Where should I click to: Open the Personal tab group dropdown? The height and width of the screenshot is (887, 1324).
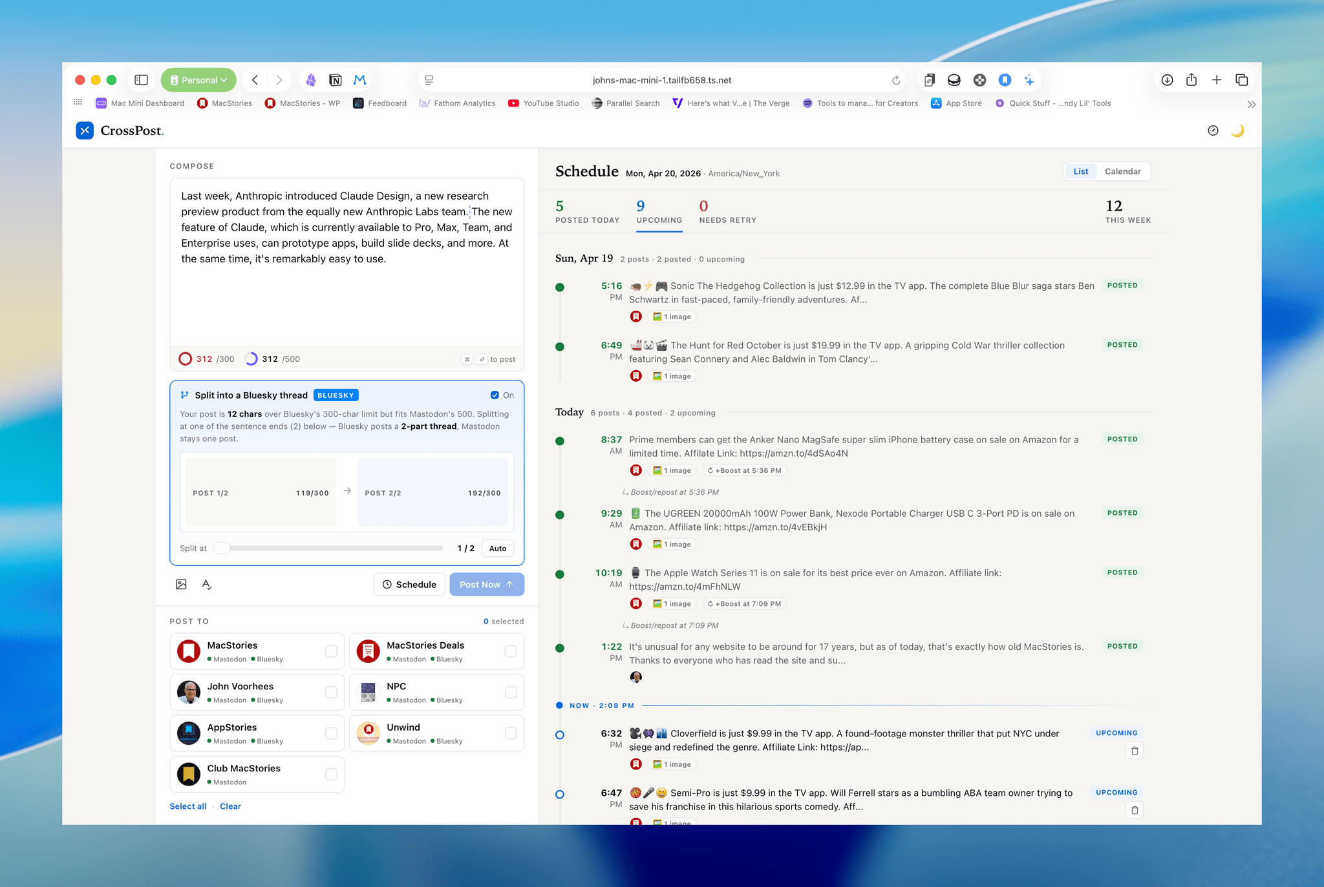point(198,79)
